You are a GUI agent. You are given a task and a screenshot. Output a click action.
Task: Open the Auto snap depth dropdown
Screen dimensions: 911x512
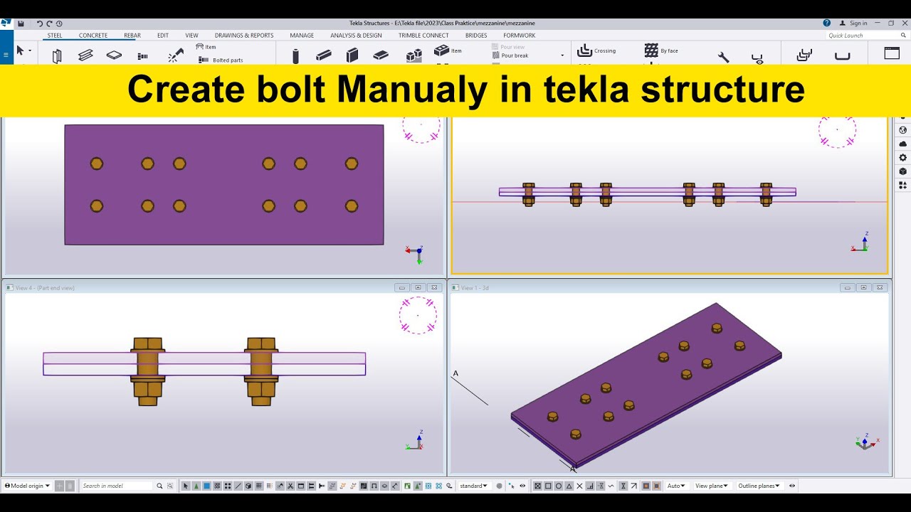tap(676, 486)
